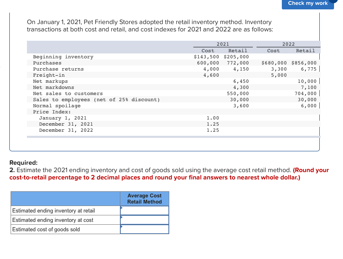Select the Estimated cost of goods sold field
The image size is (343, 259).
point(145,229)
